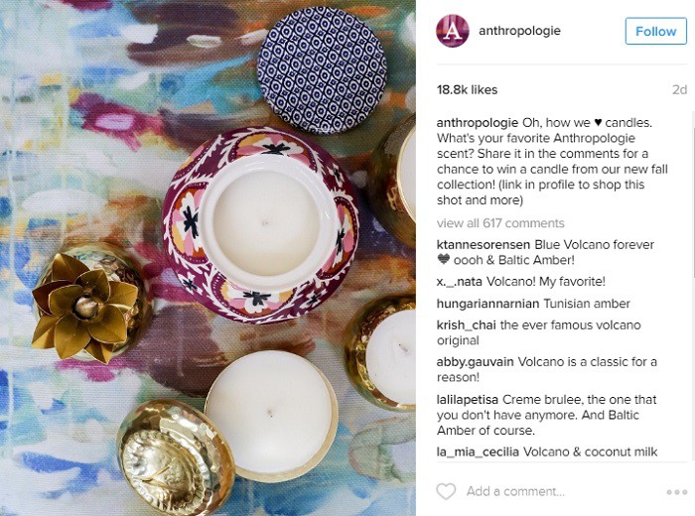695x516 pixels.
Task: Expand view all 617 comments
Action: (x=500, y=223)
